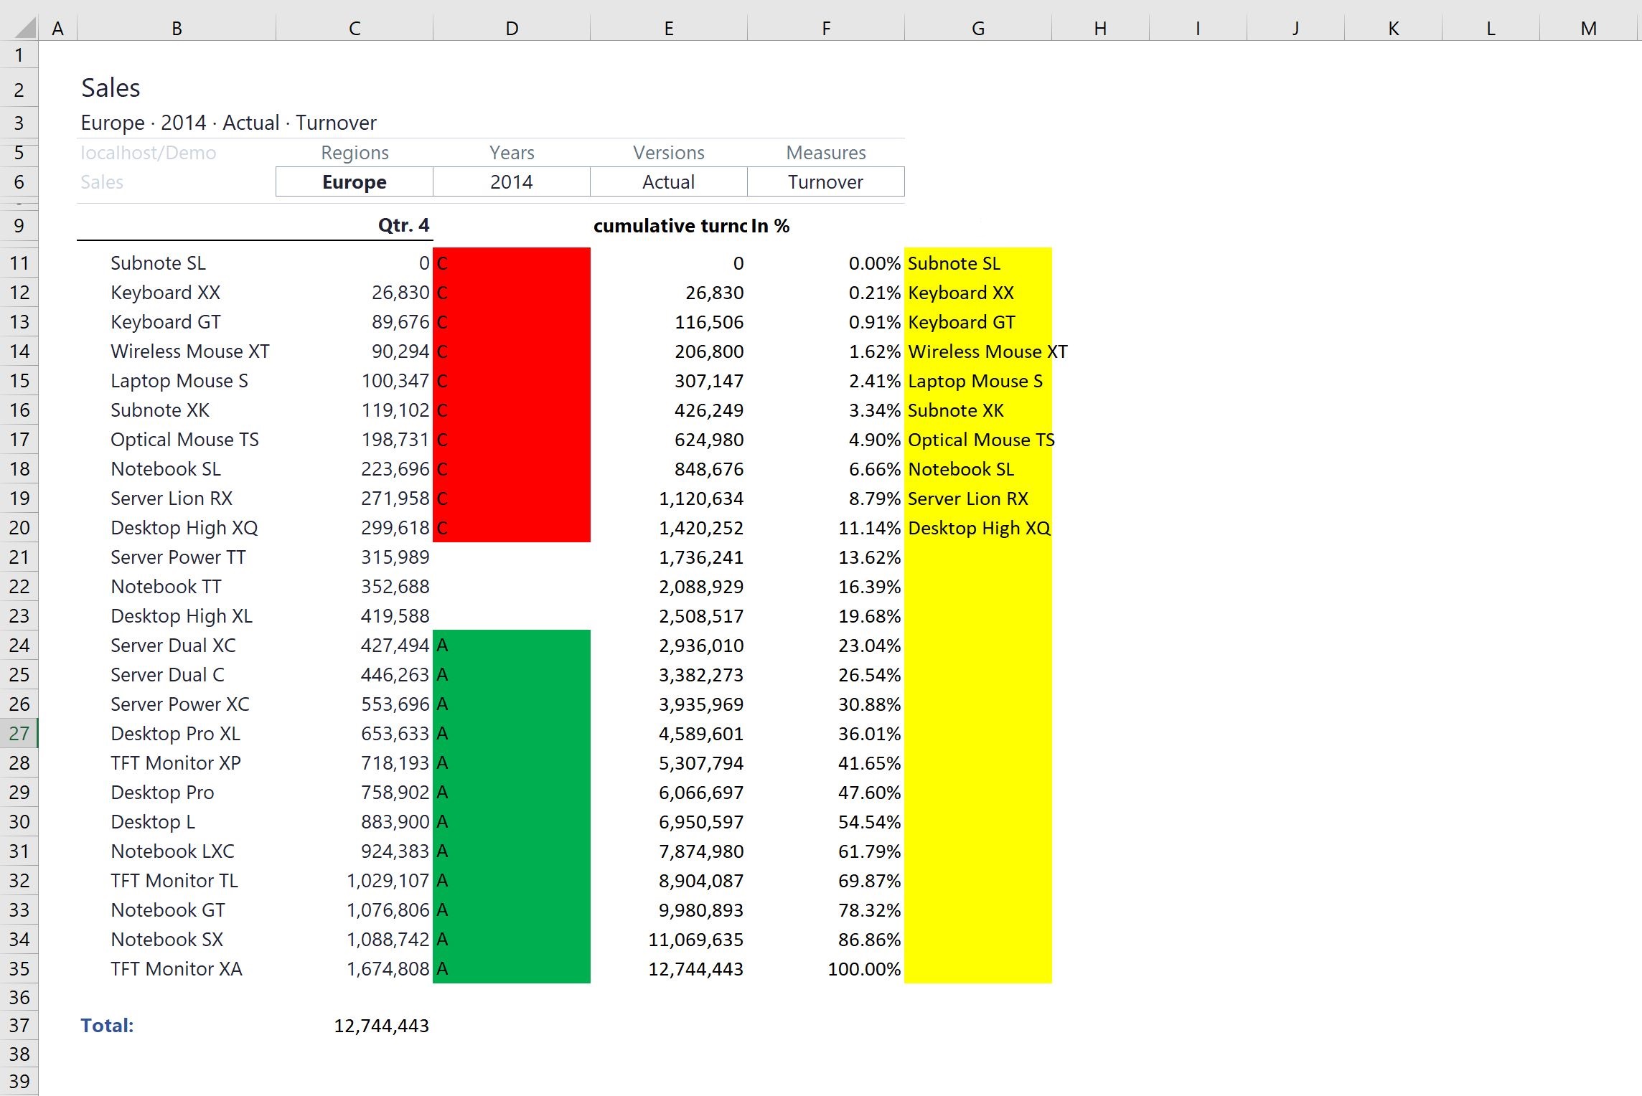Screen dimensions: 1642x1096
Task: Click the select-all corner triangle
Action: click(24, 28)
